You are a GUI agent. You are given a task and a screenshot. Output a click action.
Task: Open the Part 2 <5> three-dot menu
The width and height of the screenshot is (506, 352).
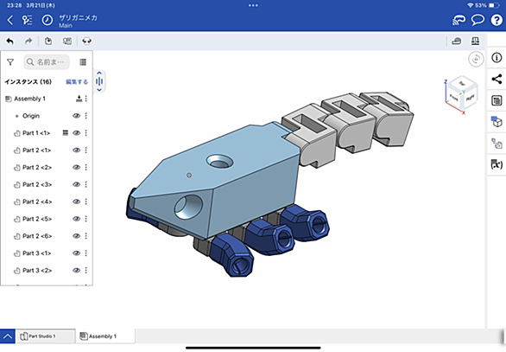86,219
